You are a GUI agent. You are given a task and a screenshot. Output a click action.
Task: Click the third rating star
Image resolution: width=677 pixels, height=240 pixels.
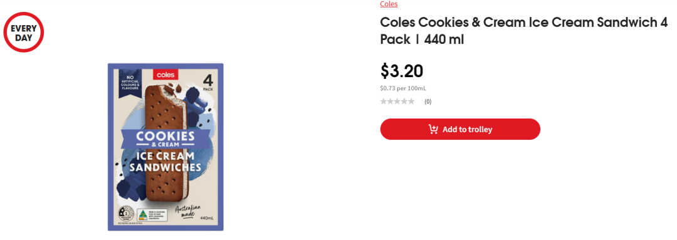(397, 102)
